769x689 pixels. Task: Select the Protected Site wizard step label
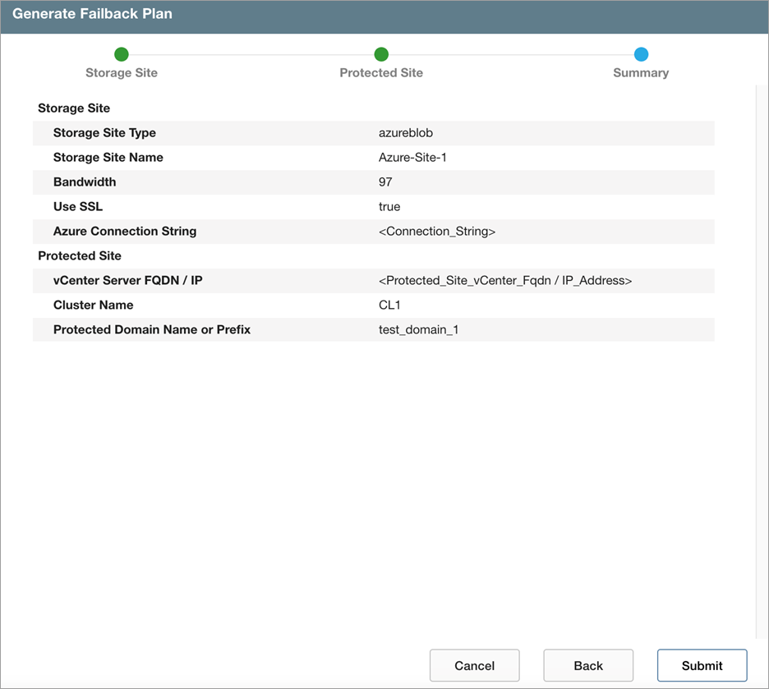coord(381,73)
